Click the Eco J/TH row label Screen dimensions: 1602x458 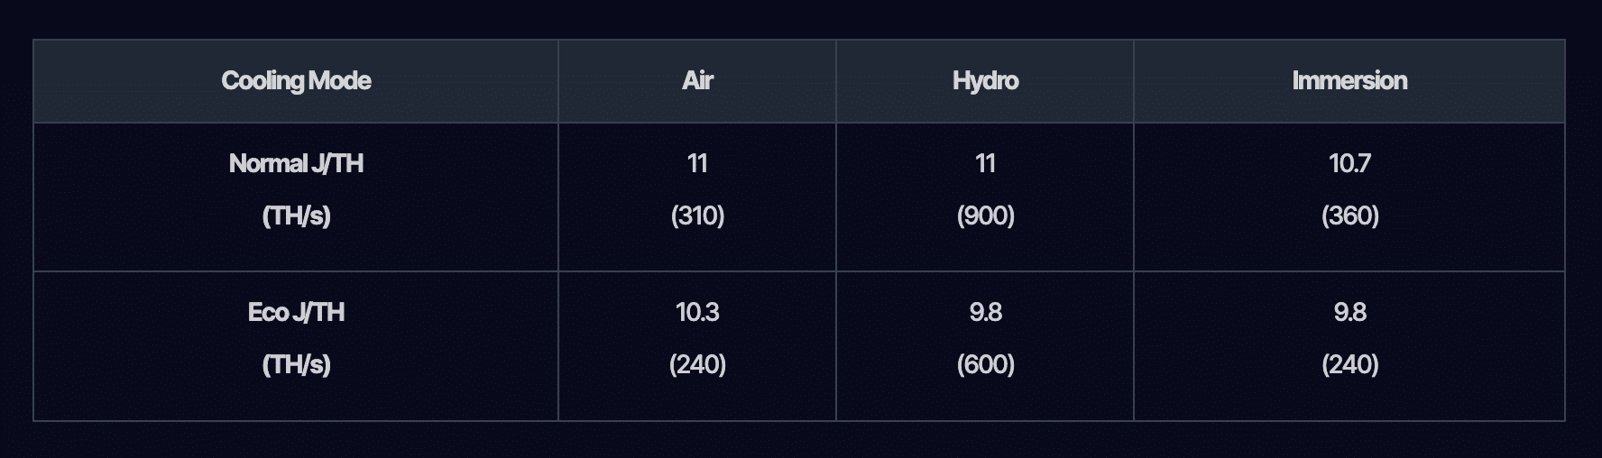point(296,312)
